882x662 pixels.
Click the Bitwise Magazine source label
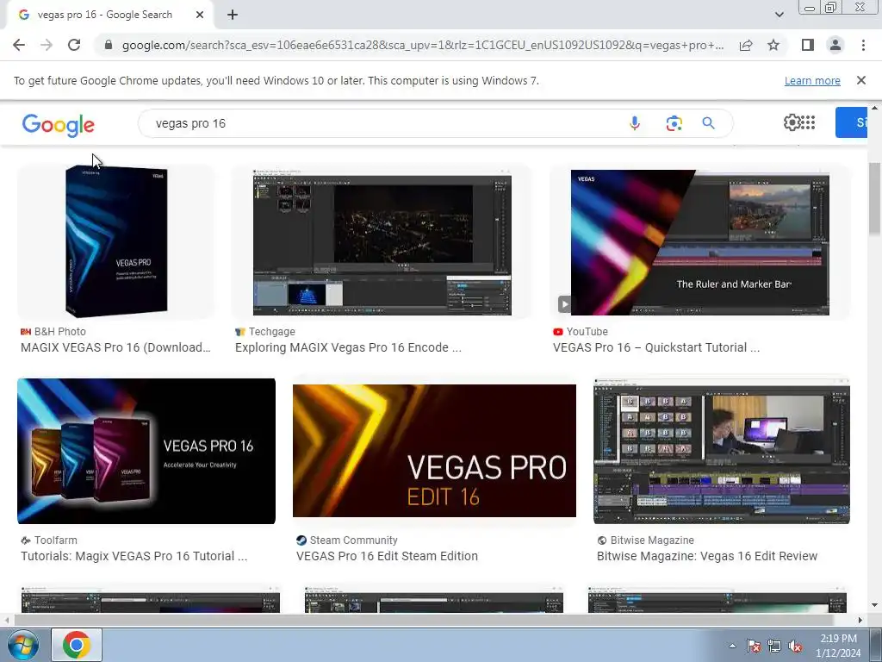[x=652, y=540]
